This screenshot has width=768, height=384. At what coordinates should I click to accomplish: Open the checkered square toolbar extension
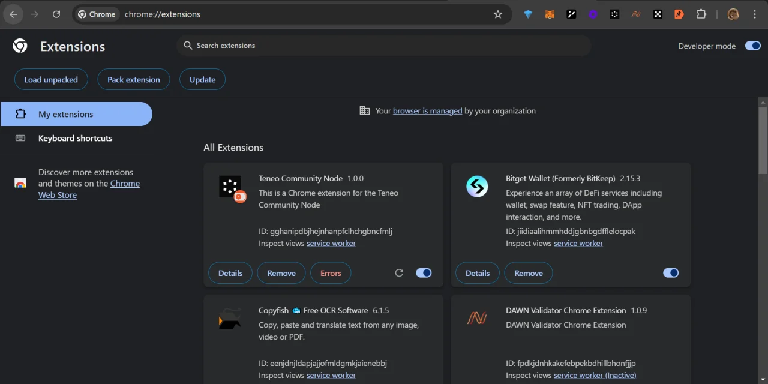coord(658,14)
